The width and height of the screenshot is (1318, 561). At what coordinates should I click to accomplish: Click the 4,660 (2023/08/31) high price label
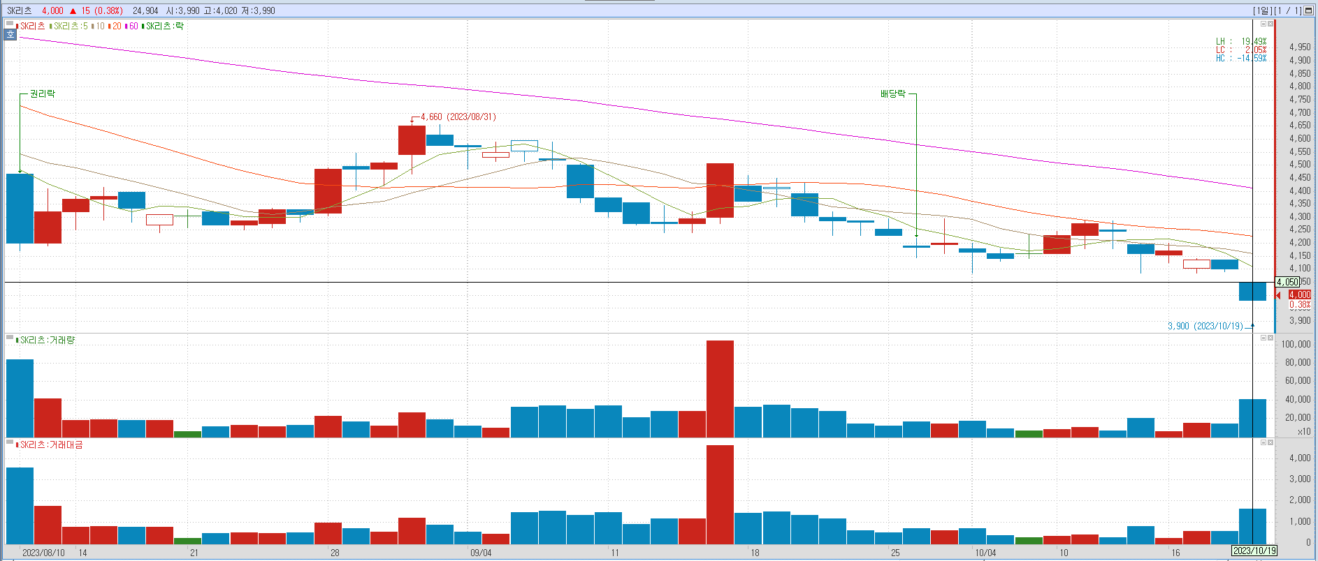coord(458,117)
